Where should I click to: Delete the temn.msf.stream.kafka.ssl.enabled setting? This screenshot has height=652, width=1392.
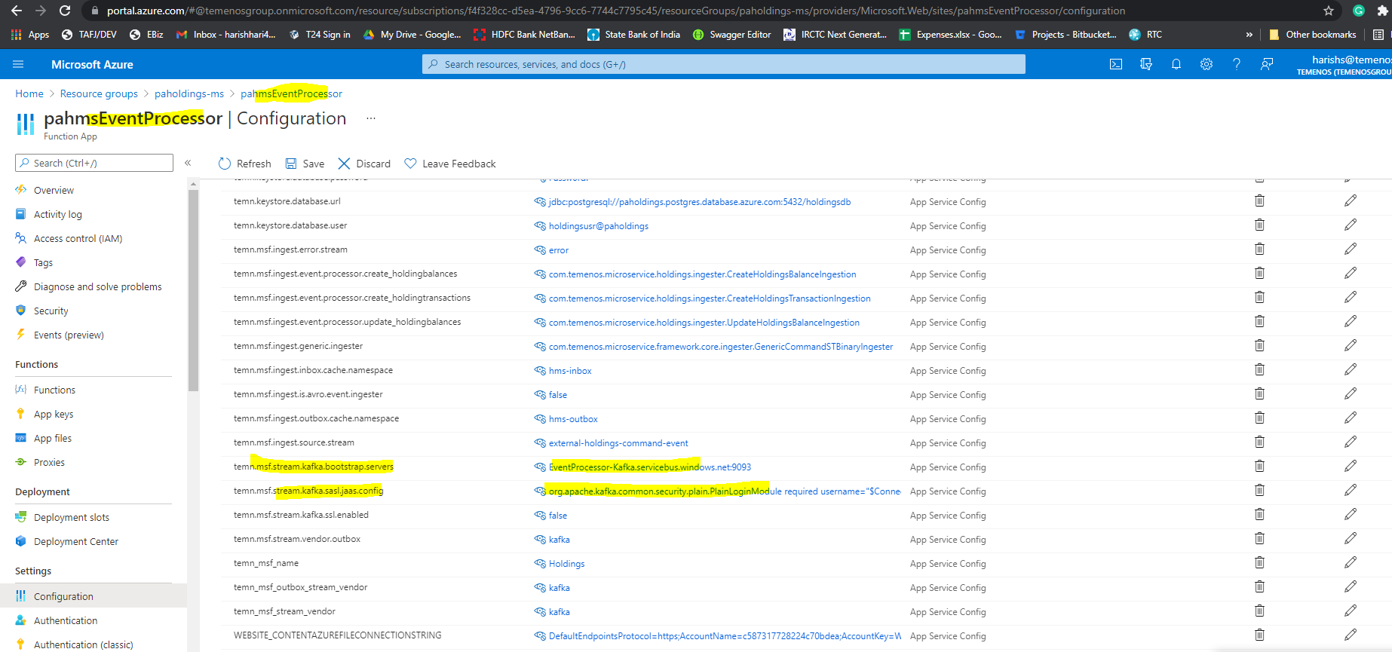point(1259,515)
